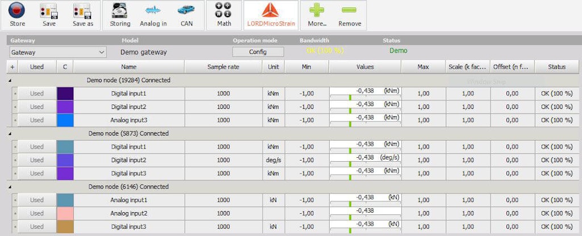
Task: Select the LORDMicroStrain module tab
Action: [x=271, y=15]
